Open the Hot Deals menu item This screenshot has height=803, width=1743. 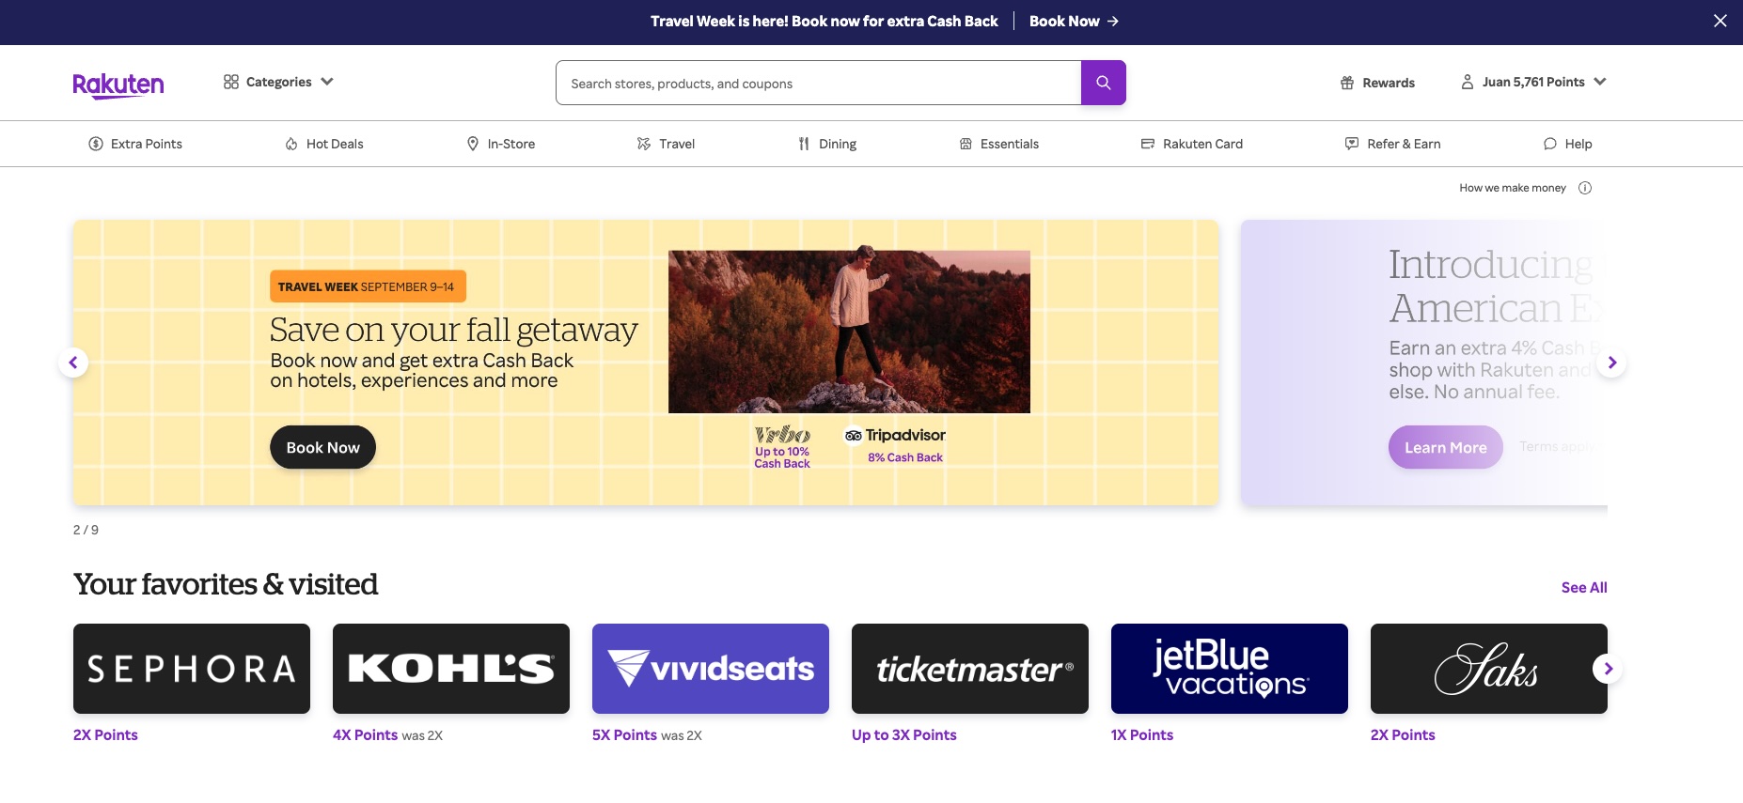[324, 144]
